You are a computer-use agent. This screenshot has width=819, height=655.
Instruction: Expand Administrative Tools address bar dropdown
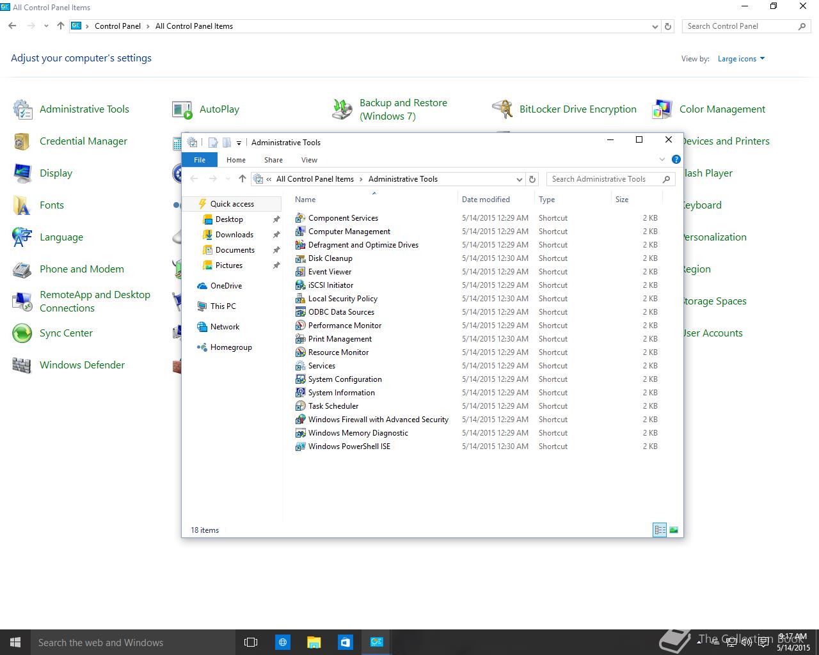[x=519, y=179]
